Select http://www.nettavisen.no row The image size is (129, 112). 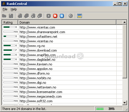pyautogui.click(x=62, y=87)
